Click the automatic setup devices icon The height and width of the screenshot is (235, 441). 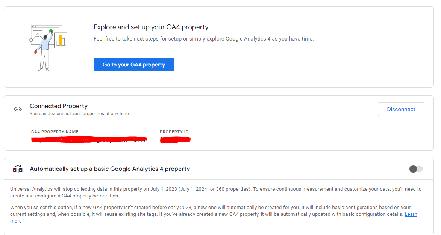(18, 169)
